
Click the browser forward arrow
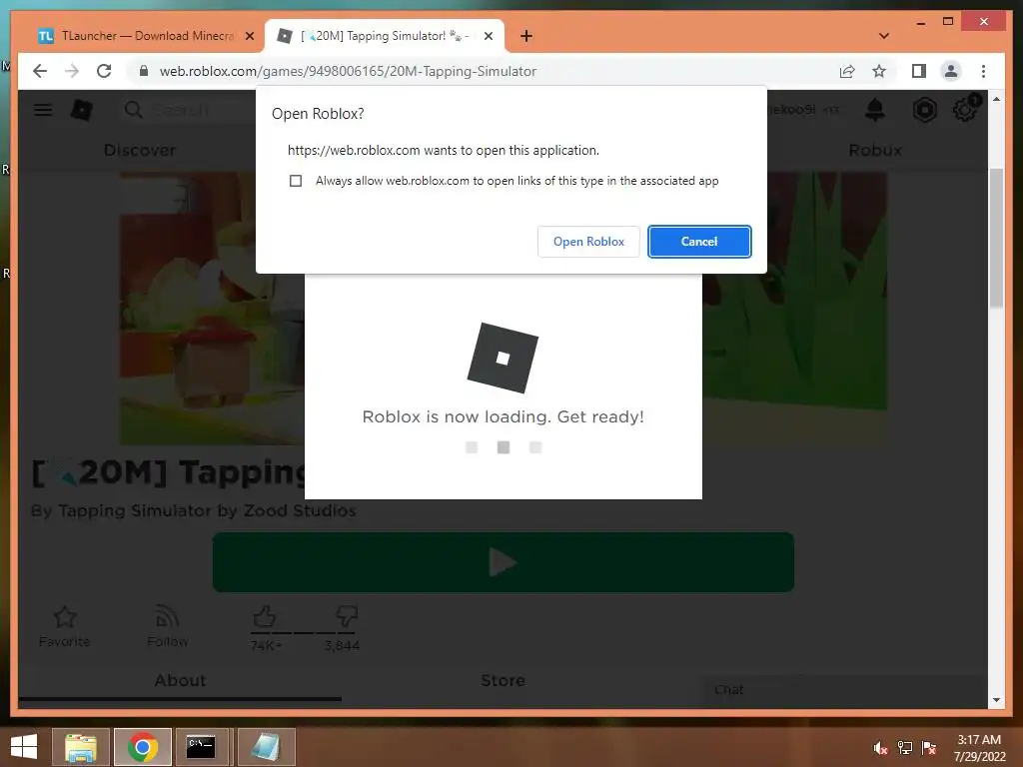(72, 71)
